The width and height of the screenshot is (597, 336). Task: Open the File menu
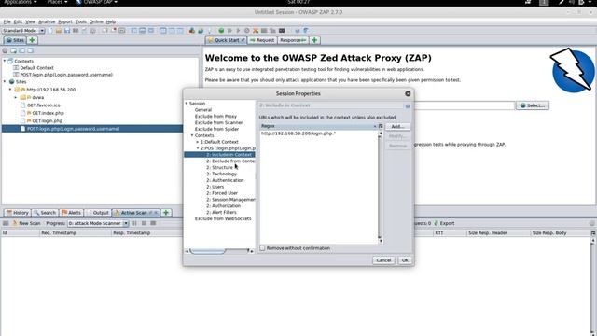coord(7,21)
